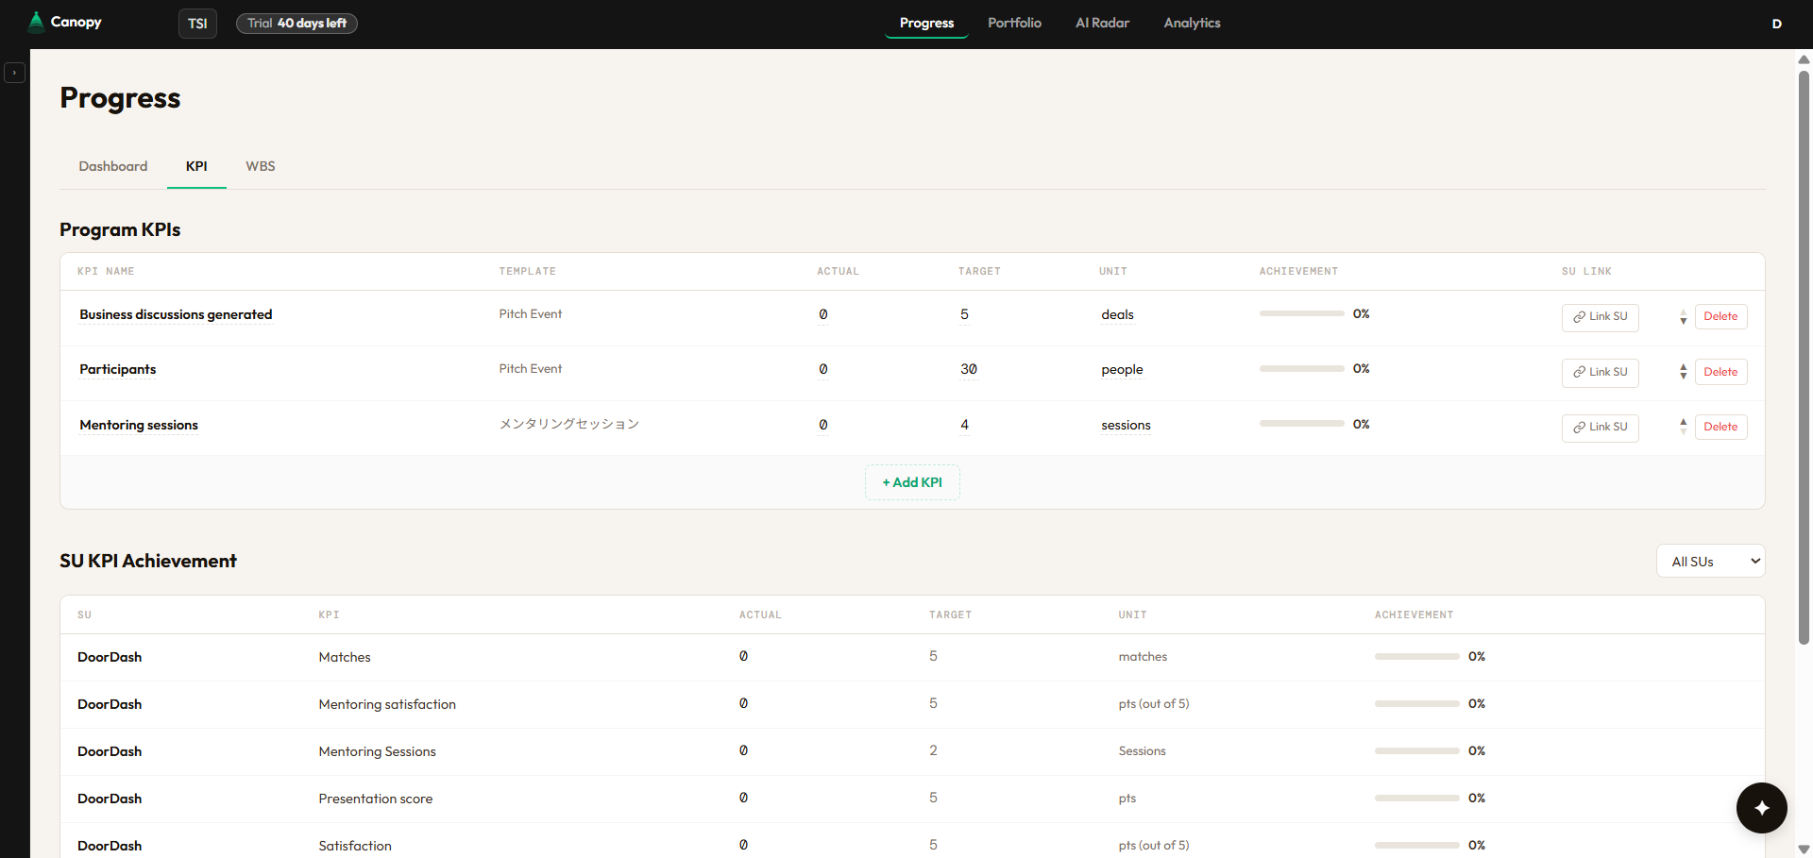Click the ACHIEVEMENT header in Program KPIs

pos(1298,272)
